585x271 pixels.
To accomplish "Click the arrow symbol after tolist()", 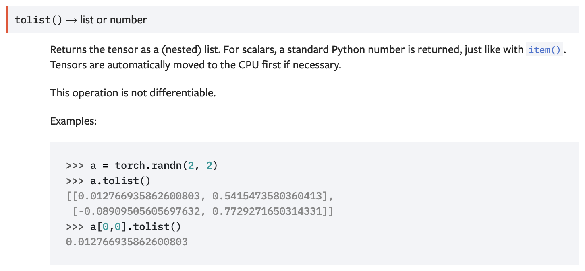I will [71, 20].
